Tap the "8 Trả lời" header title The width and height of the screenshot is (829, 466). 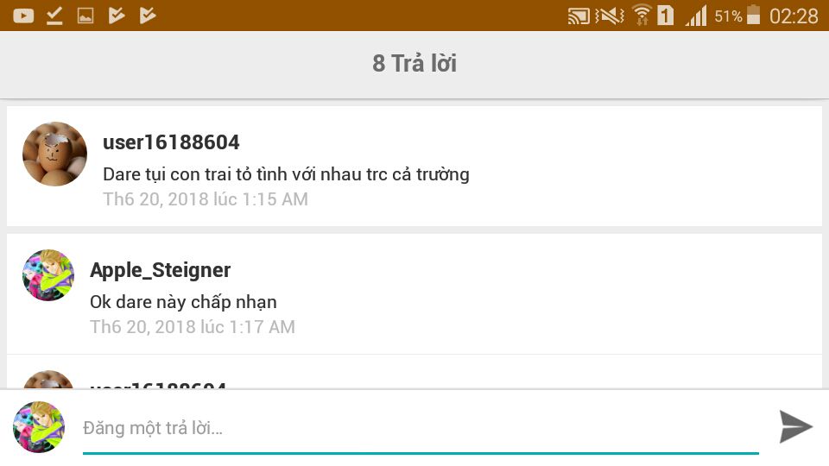point(414,63)
